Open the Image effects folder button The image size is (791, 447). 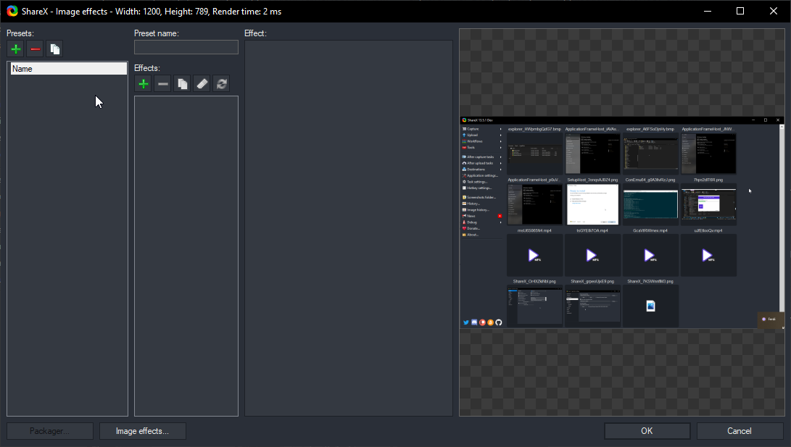point(142,431)
